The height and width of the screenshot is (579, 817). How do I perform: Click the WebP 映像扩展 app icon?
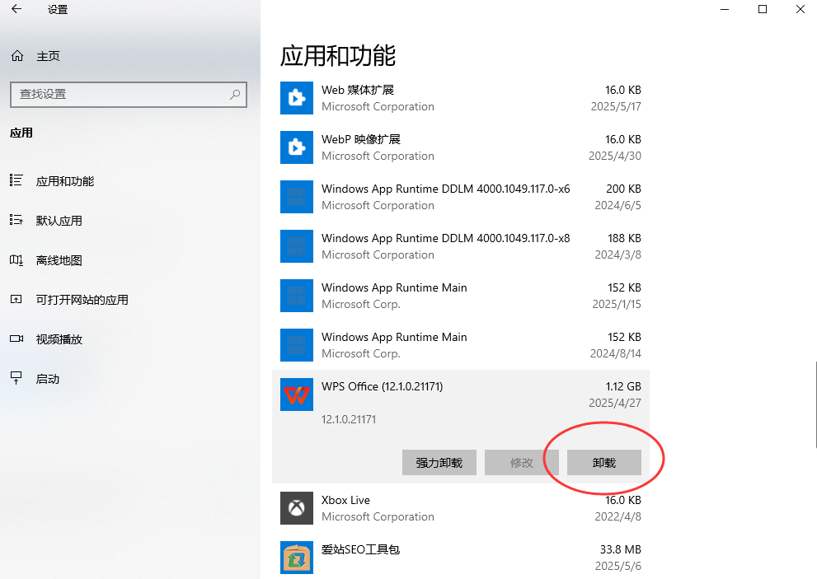(x=297, y=147)
